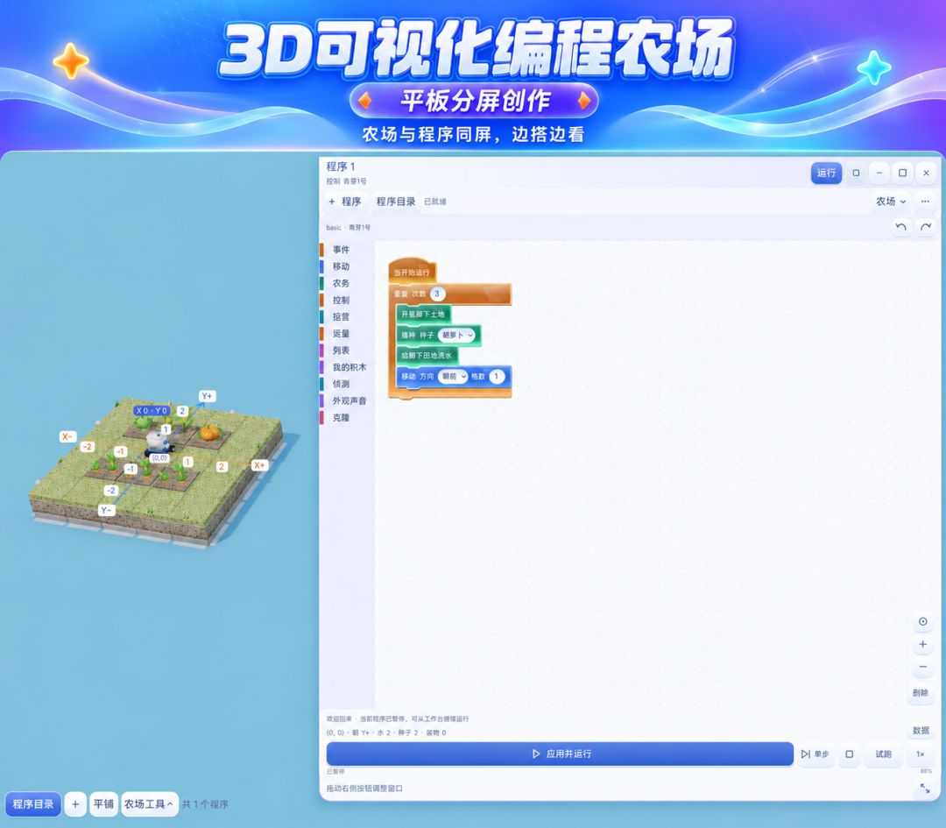Center the workspace with the target icon
Image resolution: width=946 pixels, height=828 pixels.
(x=922, y=621)
